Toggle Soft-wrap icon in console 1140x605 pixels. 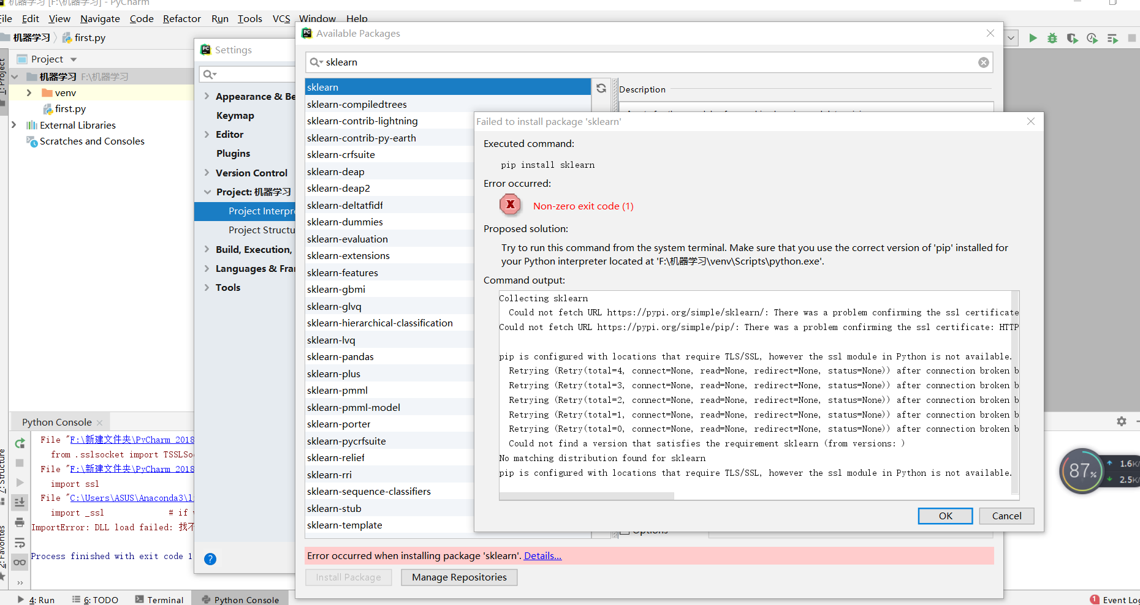[20, 543]
